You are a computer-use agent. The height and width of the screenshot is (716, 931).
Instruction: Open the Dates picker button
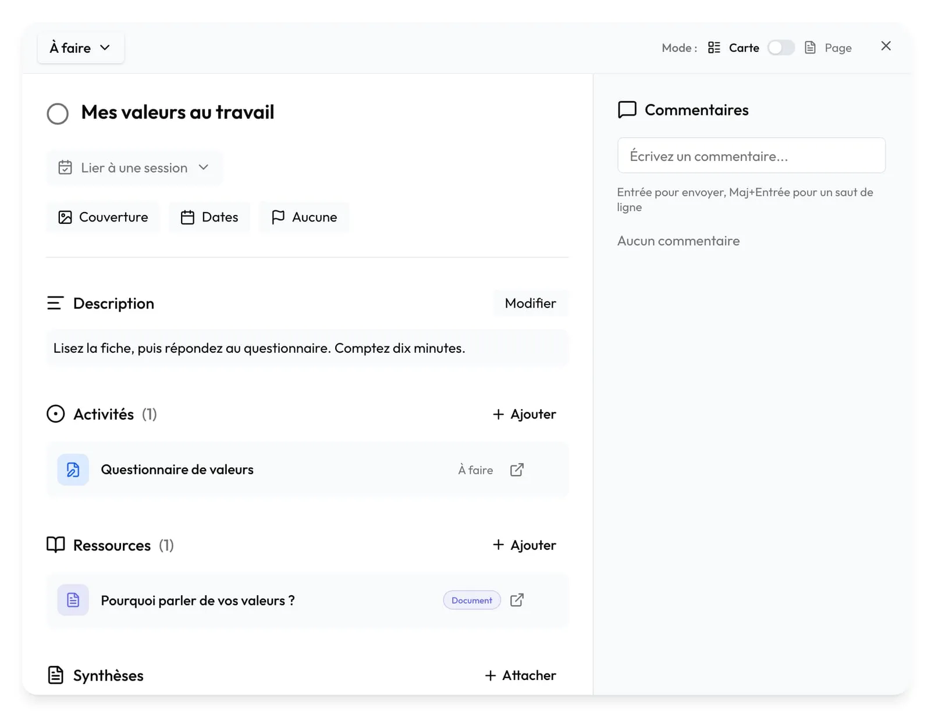(209, 217)
